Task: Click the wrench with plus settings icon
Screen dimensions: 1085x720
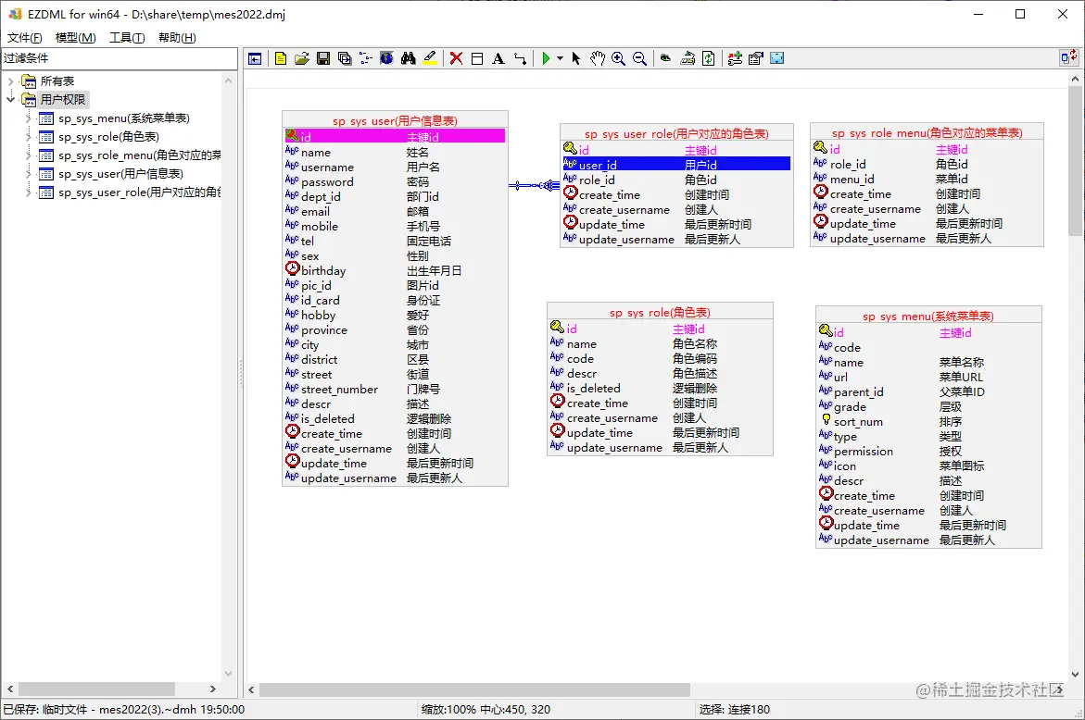Action: tap(735, 58)
